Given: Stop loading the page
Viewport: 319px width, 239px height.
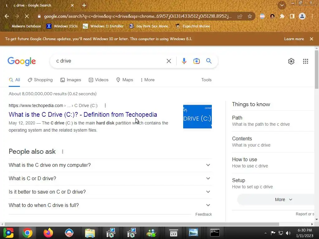Looking at the screenshot, I should [27, 16].
